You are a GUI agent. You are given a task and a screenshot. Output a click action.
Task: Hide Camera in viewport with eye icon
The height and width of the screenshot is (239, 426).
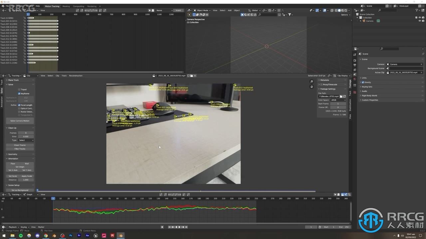point(420,21)
